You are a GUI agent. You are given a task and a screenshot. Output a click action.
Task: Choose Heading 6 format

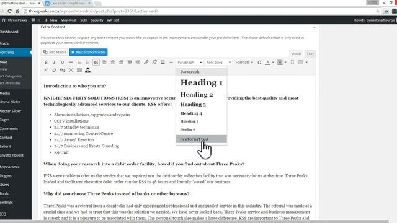201,129
